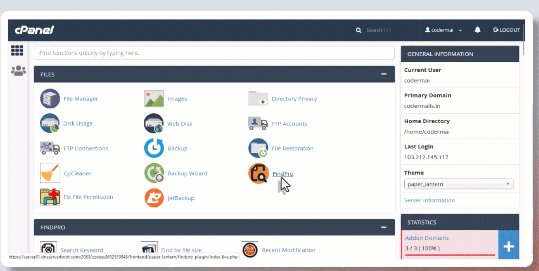Collapse the FILES section
This screenshot has height=271, width=539.
(x=383, y=74)
